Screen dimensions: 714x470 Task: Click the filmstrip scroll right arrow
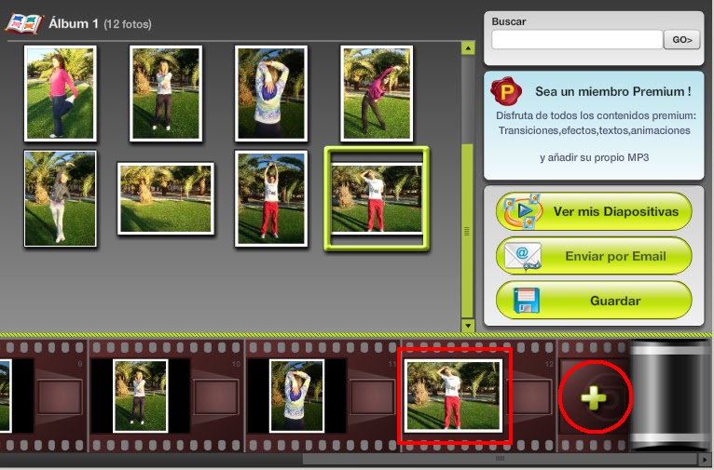click(x=705, y=459)
